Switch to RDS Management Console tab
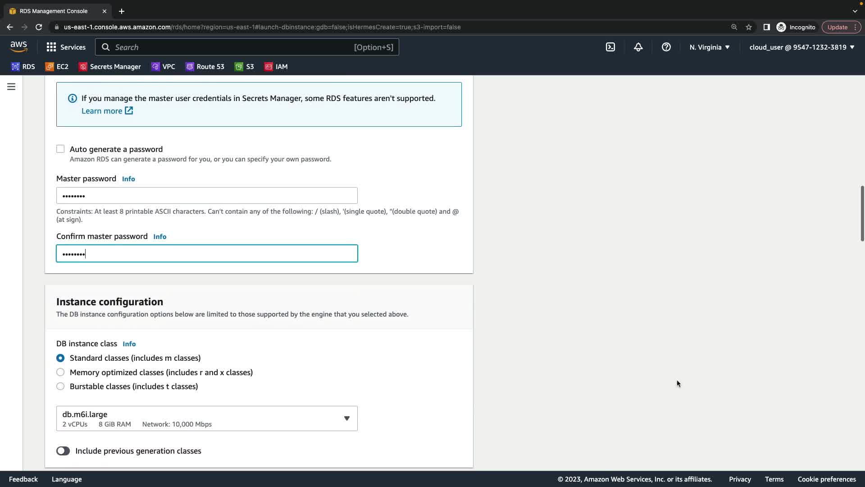This screenshot has height=487, width=865. pyautogui.click(x=54, y=11)
